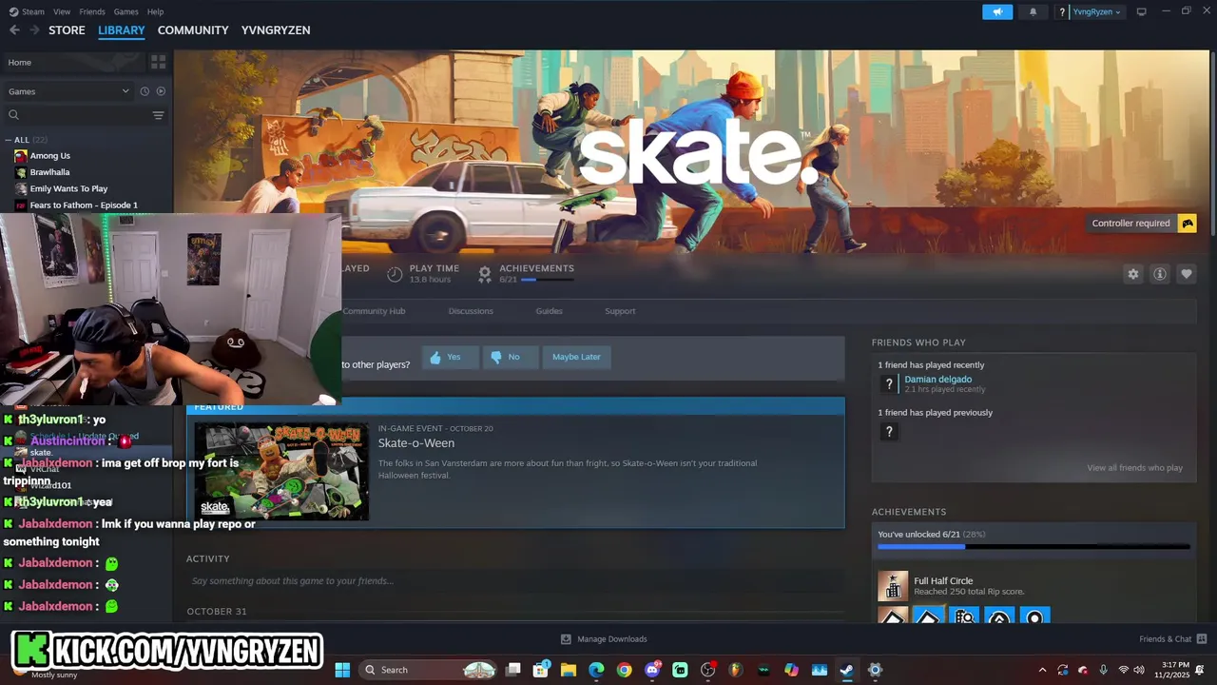Select Fears to Fathom - Episode 1
The width and height of the screenshot is (1217, 685).
click(84, 205)
